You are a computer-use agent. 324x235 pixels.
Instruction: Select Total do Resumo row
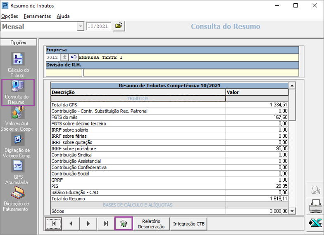click(x=169, y=199)
